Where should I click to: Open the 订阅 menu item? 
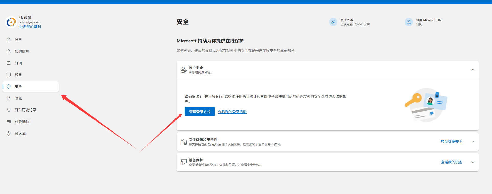click(18, 63)
